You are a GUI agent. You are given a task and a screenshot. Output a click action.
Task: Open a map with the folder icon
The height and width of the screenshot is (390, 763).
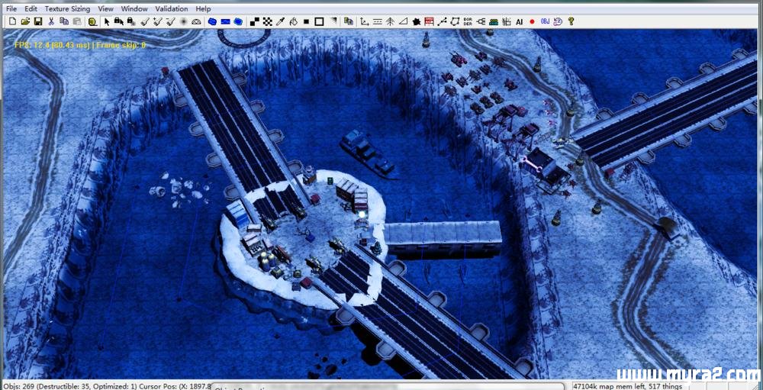(x=24, y=21)
